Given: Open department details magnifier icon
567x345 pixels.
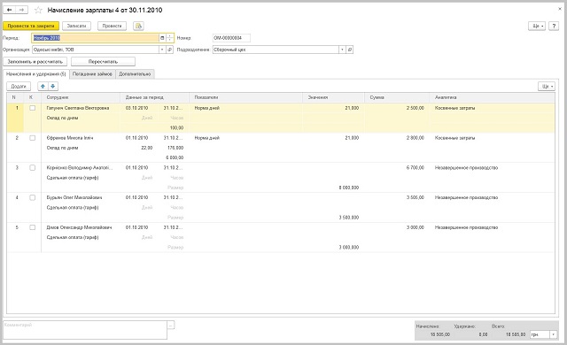Looking at the screenshot, I should point(349,50).
